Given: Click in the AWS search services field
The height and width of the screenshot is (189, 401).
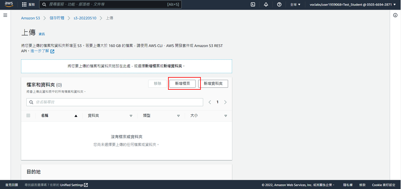Looking at the screenshot, I should click(x=111, y=5).
